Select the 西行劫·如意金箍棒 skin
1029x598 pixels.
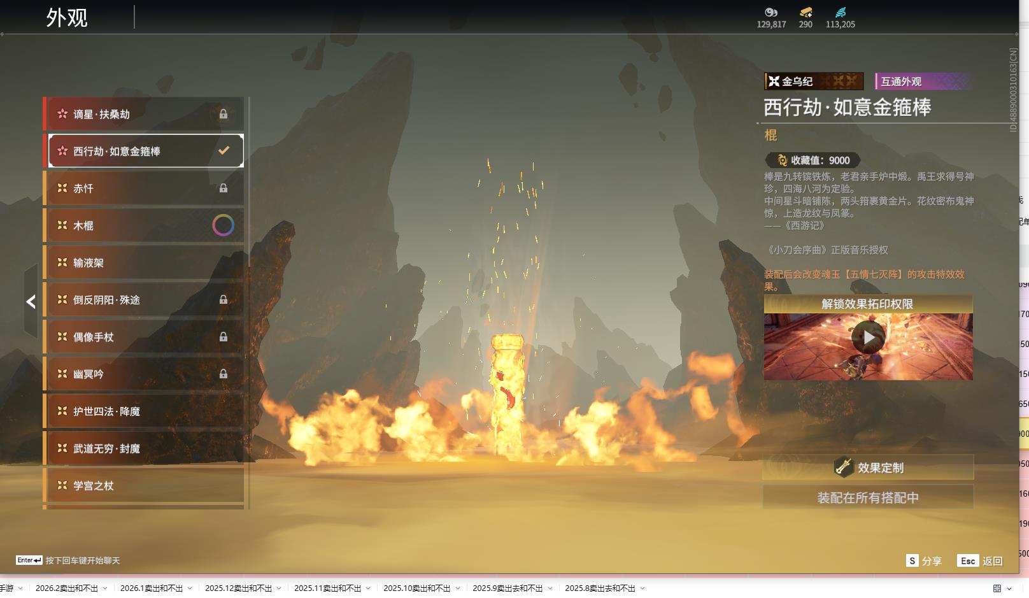[x=146, y=151]
